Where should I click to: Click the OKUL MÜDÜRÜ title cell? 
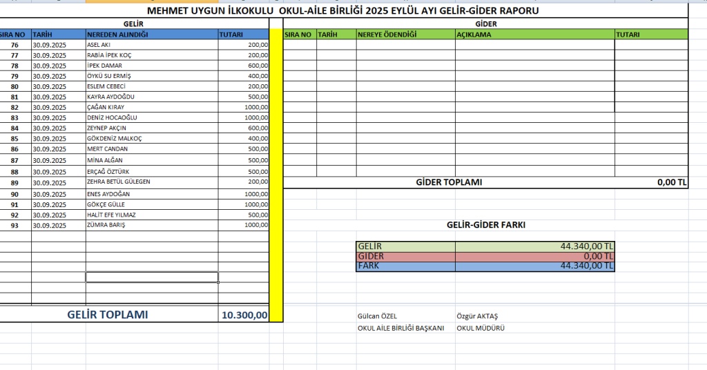[481, 328]
